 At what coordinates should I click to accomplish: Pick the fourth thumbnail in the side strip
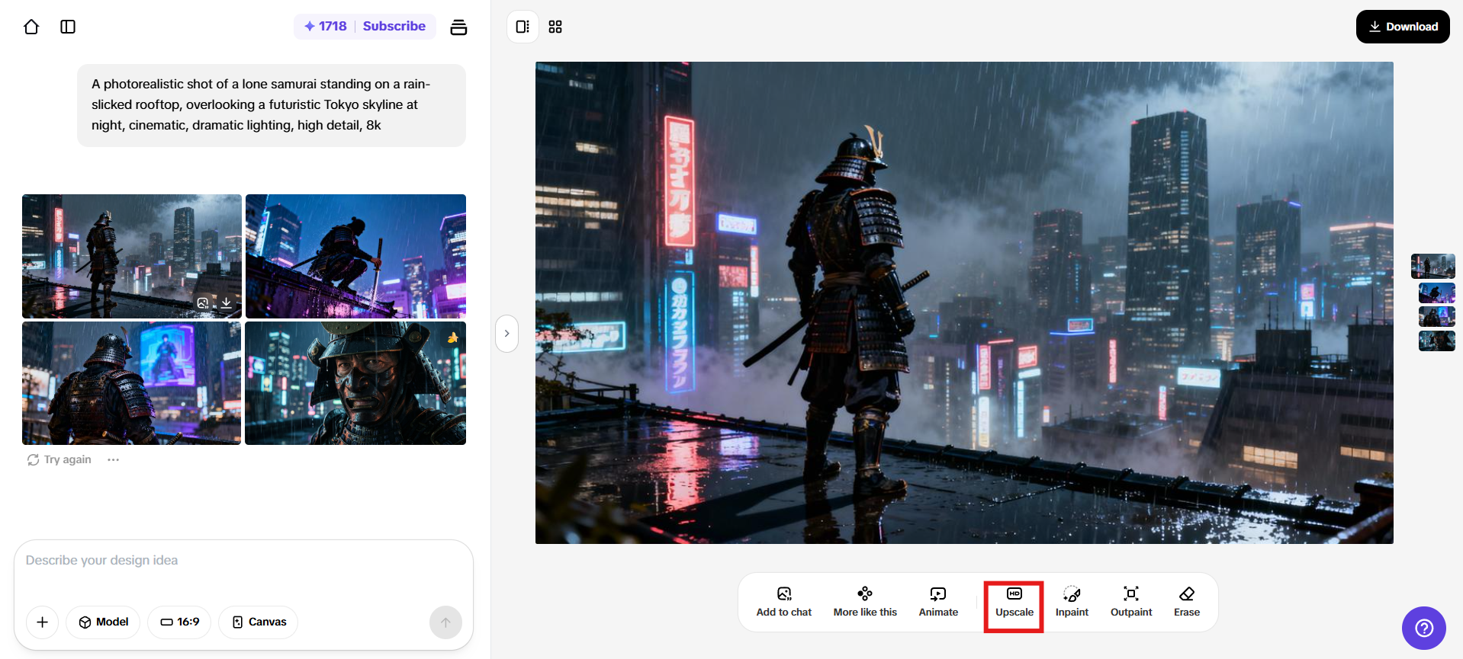tap(1437, 341)
